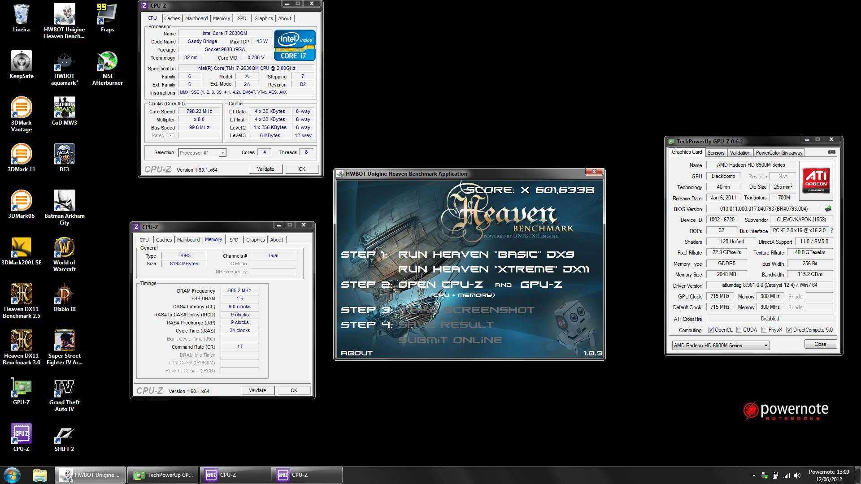The image size is (861, 484).
Task: Select SPD tab in top CPU-Z window
Action: coord(242,18)
